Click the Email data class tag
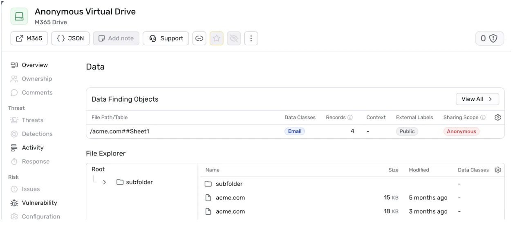Viewport: 515px width, 231px height. pos(295,131)
